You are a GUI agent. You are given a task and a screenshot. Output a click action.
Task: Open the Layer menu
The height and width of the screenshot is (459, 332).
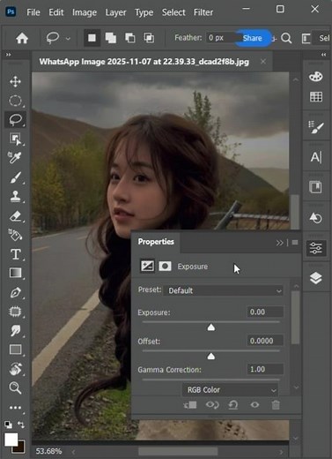click(x=115, y=12)
